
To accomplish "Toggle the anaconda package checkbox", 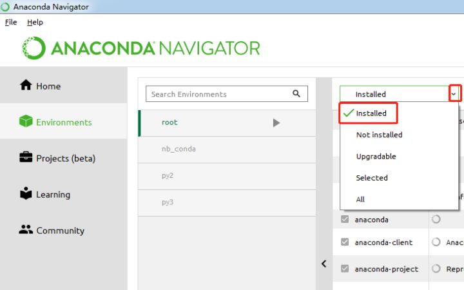I will click(344, 219).
